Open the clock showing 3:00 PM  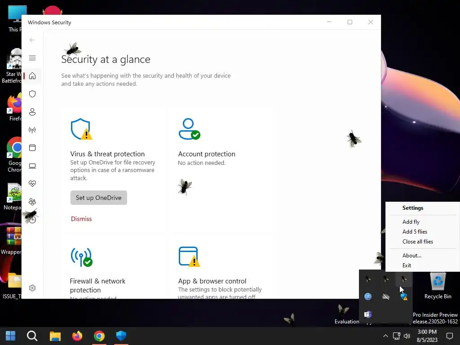tap(427, 336)
